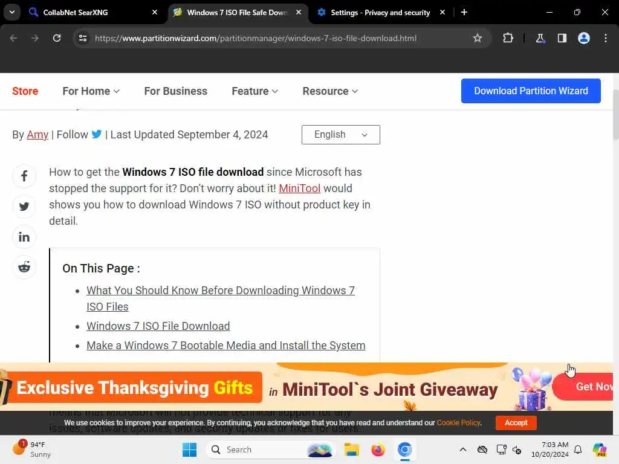This screenshot has height=464, width=619.
Task: Close the CollabNet SearXNG tab
Action: click(x=155, y=12)
